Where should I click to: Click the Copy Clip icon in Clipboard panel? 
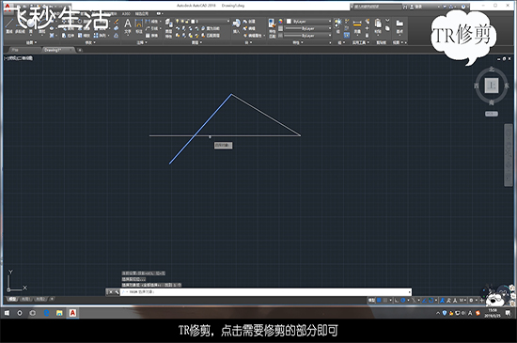pos(387,28)
